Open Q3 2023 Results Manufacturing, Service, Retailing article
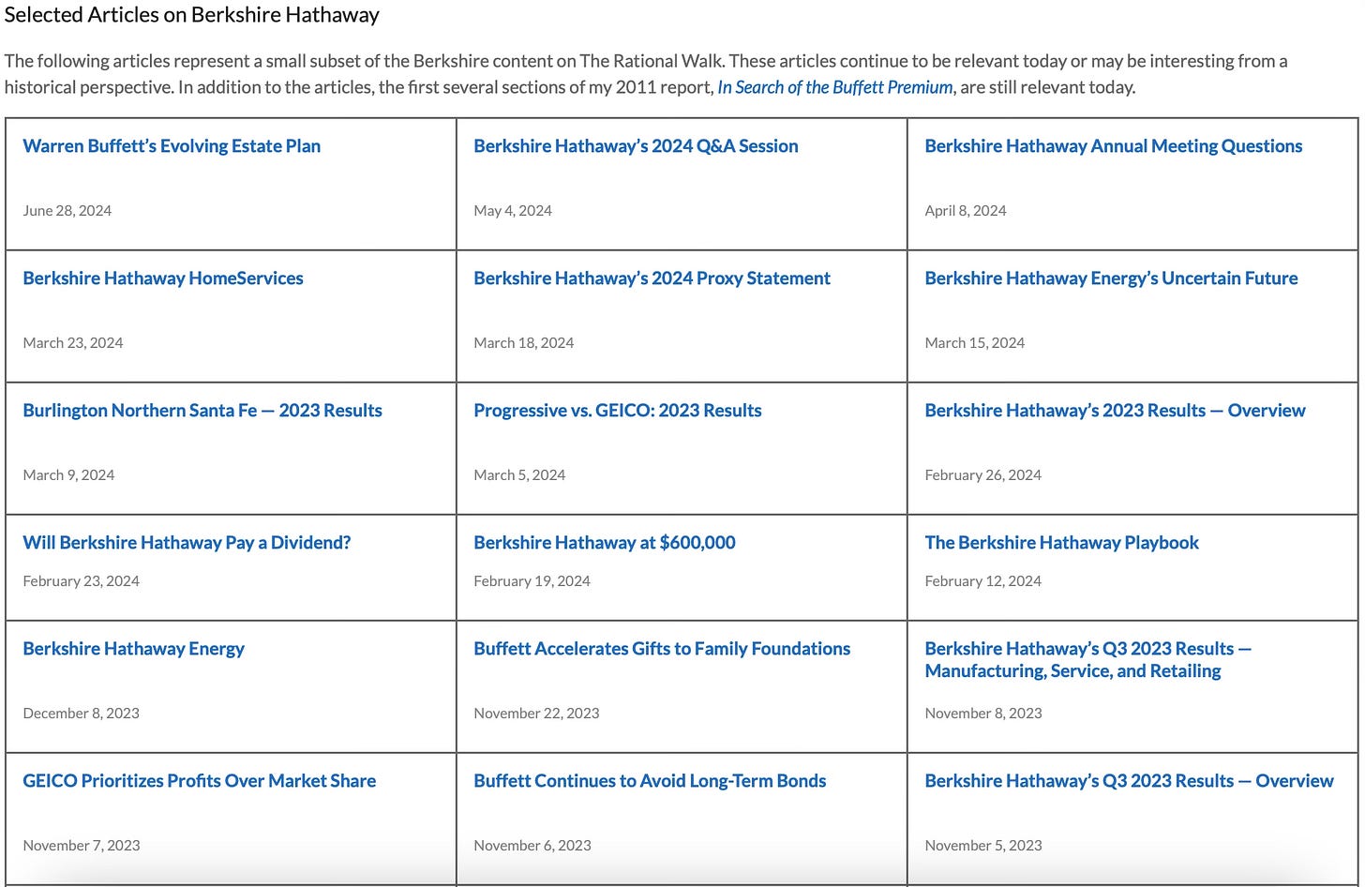The width and height of the screenshot is (1365, 887). pyautogui.click(x=1087, y=660)
